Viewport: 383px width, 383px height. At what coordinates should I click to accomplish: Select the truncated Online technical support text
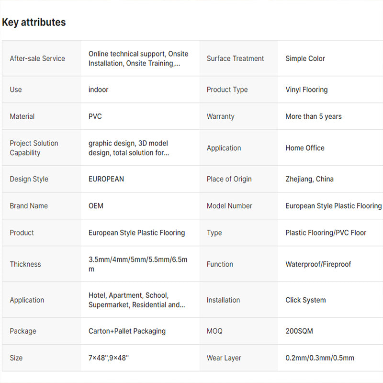(x=138, y=58)
